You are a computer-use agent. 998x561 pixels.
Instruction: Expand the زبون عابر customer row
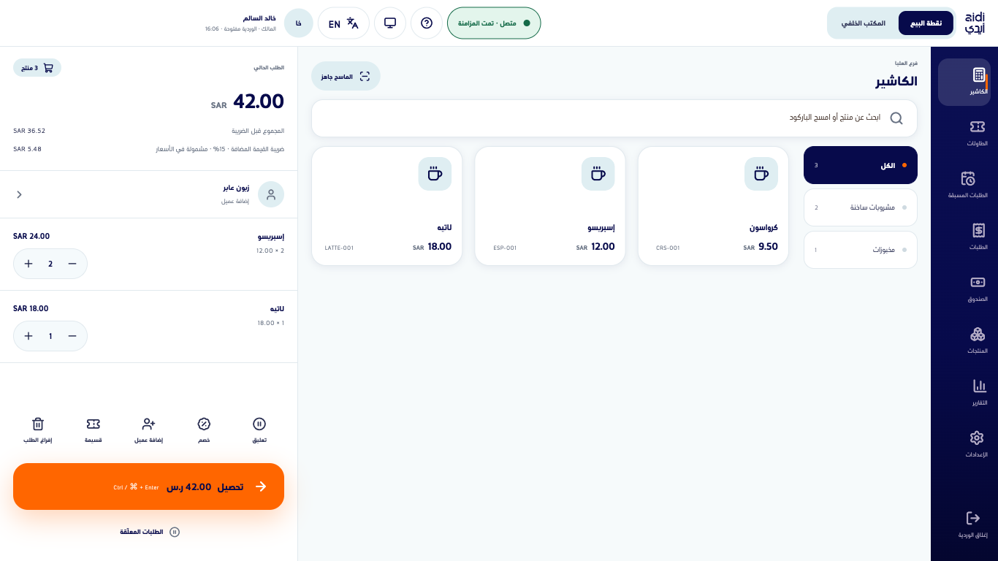point(149,194)
